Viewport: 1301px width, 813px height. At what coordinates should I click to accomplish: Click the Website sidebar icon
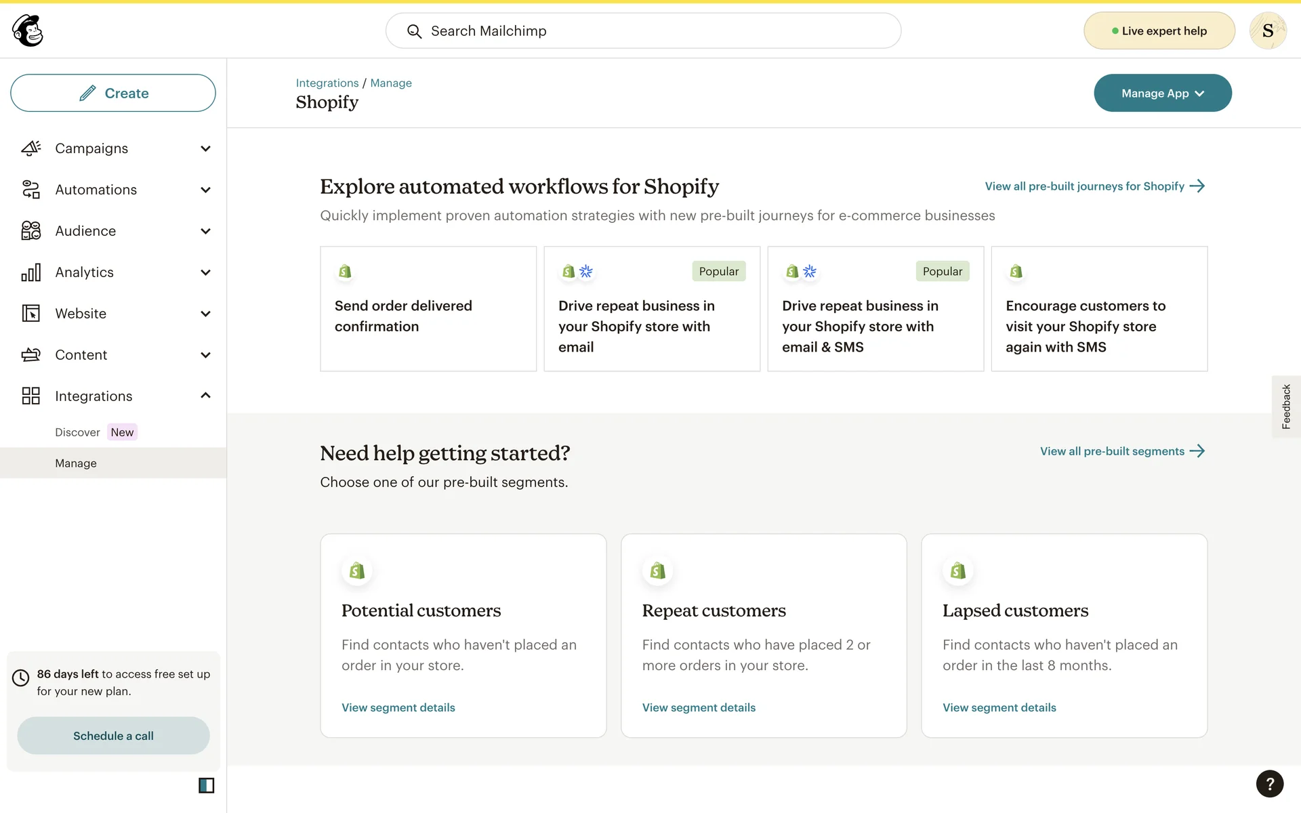tap(31, 314)
